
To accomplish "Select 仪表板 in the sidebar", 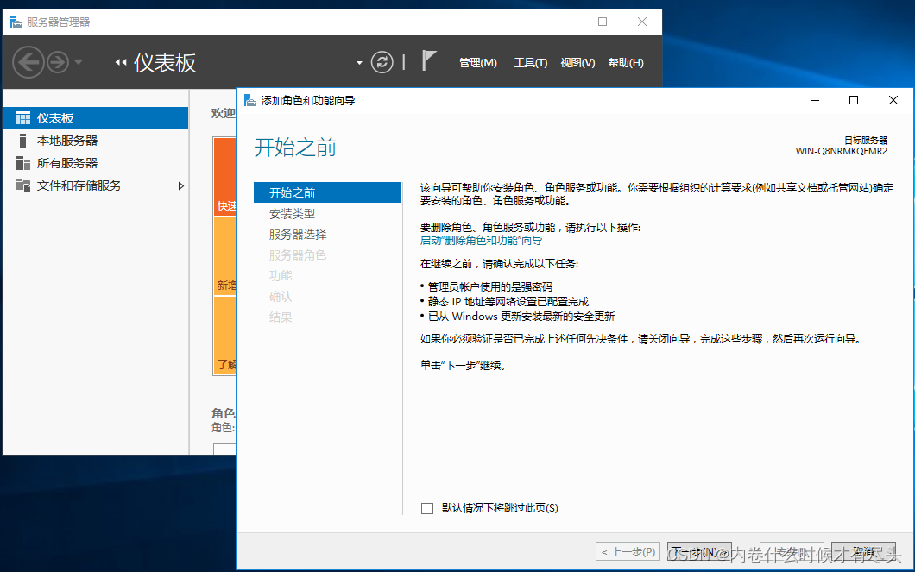I will coord(95,118).
